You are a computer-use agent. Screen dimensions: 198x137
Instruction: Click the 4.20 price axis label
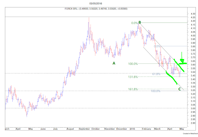193,21
